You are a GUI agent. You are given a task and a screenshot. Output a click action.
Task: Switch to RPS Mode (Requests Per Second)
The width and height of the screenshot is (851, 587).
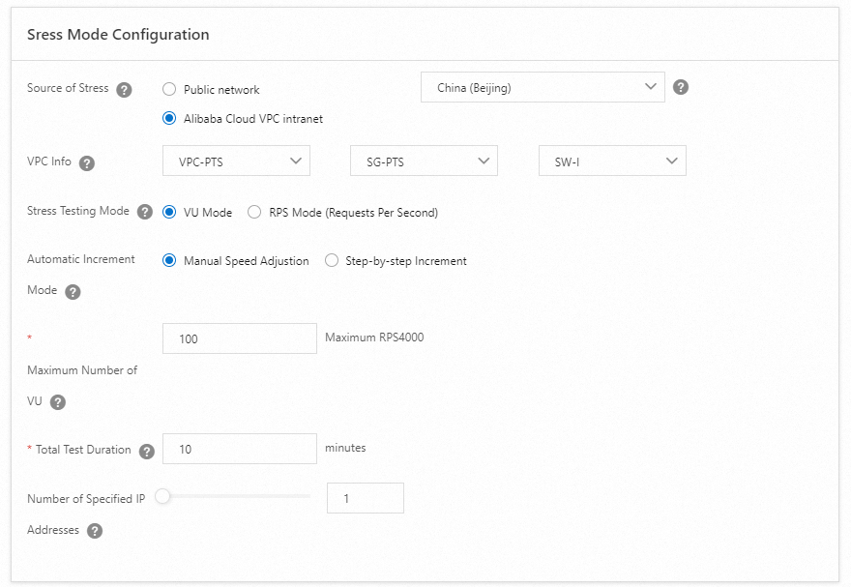coord(254,213)
